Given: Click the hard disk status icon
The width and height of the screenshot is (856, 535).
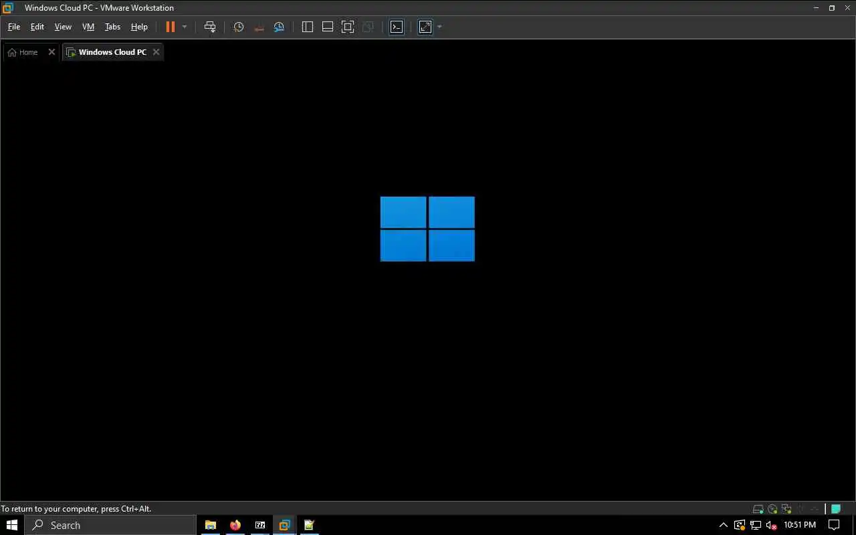Looking at the screenshot, I should point(758,509).
